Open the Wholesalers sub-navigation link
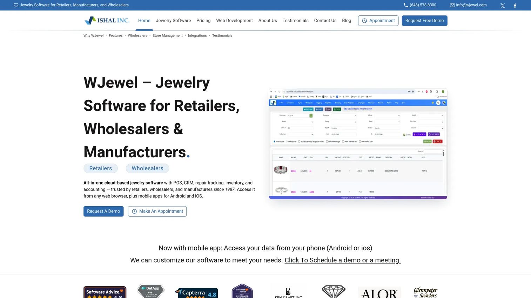The height and width of the screenshot is (298, 531). (137, 35)
